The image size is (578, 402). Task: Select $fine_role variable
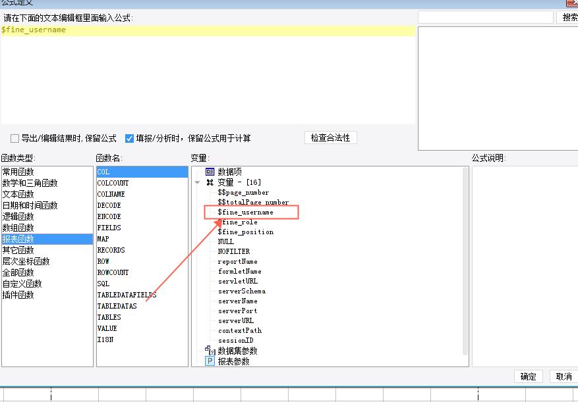coord(238,222)
